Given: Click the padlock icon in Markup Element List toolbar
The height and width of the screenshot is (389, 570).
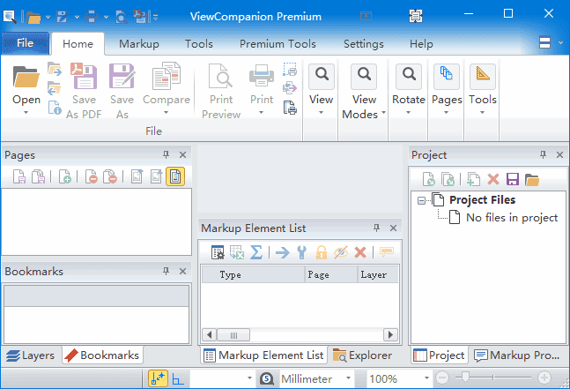Looking at the screenshot, I should pos(321,252).
